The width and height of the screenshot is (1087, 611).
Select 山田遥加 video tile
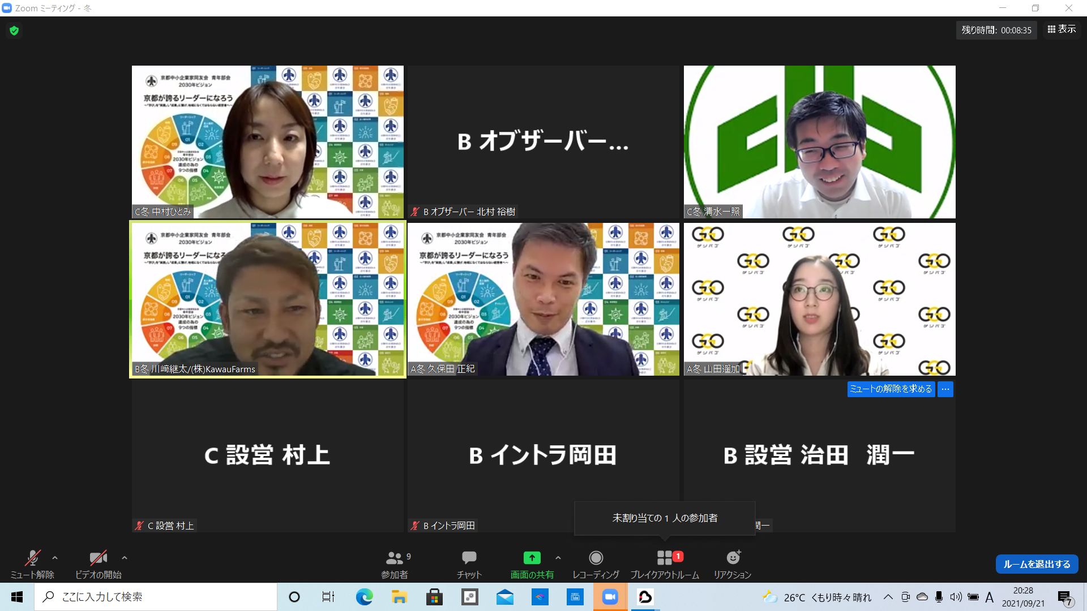819,299
